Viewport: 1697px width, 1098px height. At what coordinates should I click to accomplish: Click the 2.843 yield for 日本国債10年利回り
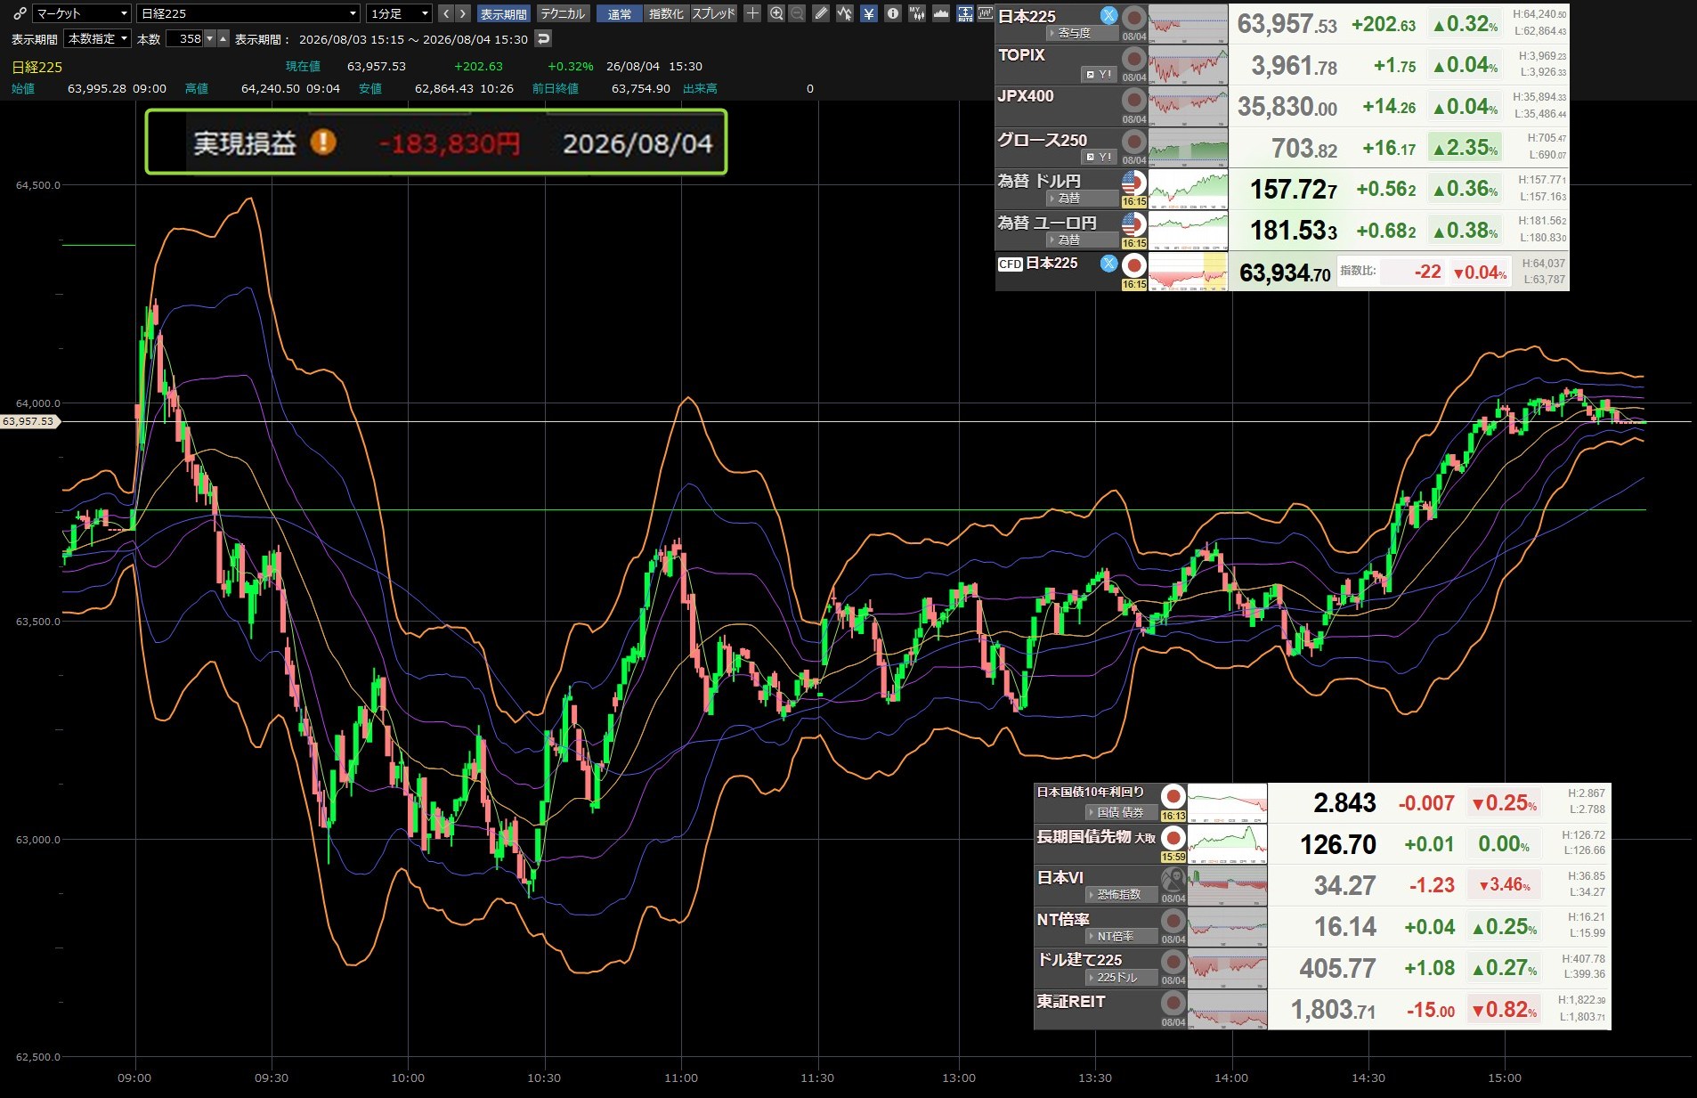pos(1345,802)
